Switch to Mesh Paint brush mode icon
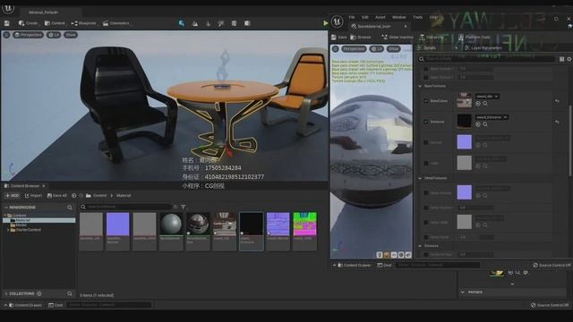Image resolution: width=573 pixels, height=322 pixels. point(221,23)
